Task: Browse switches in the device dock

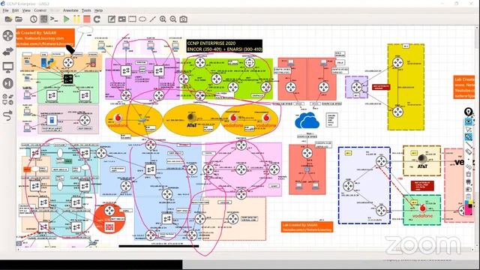Action: (8, 52)
